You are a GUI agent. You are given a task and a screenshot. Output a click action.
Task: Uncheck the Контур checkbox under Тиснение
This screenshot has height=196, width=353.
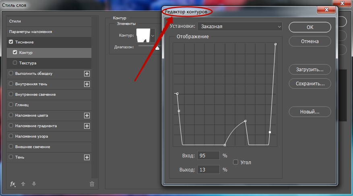[15, 52]
